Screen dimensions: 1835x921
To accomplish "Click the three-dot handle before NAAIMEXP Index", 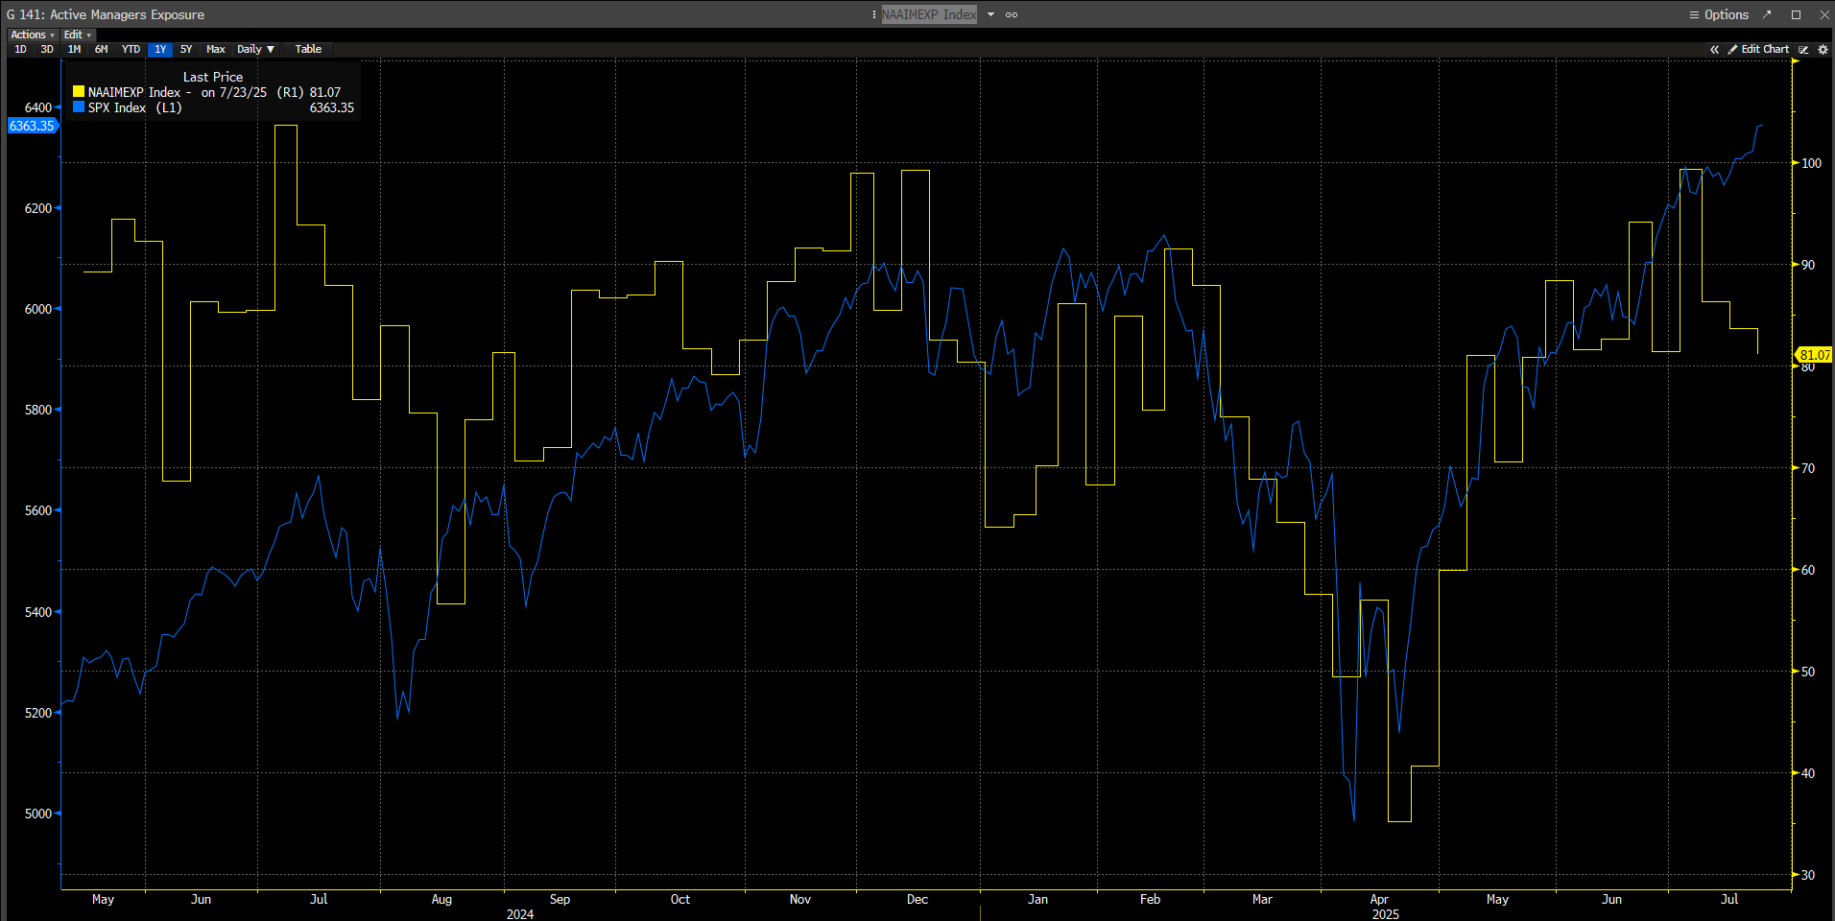I will pos(873,14).
